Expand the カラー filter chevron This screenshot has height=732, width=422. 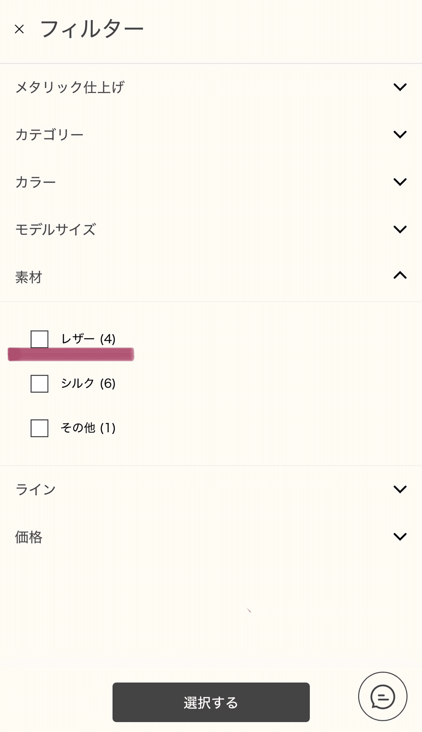(400, 182)
